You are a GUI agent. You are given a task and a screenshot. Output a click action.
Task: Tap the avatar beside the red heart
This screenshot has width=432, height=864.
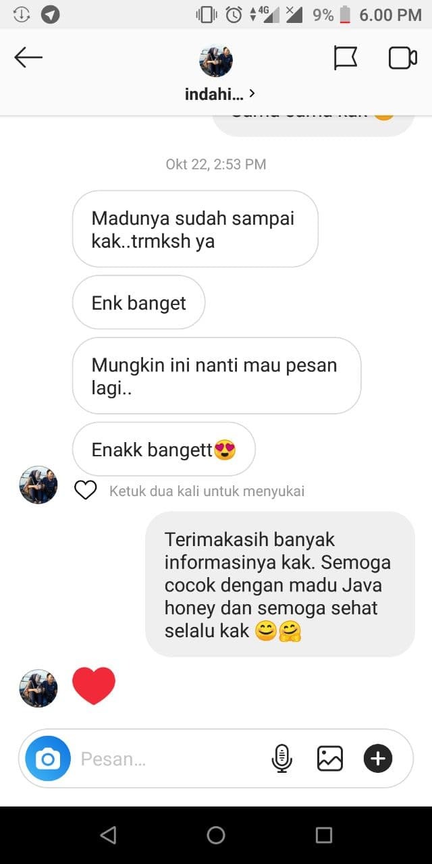point(38,688)
